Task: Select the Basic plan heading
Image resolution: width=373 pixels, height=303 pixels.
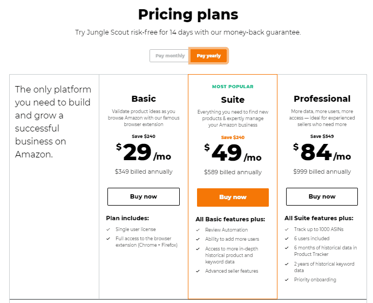Action: tap(144, 98)
